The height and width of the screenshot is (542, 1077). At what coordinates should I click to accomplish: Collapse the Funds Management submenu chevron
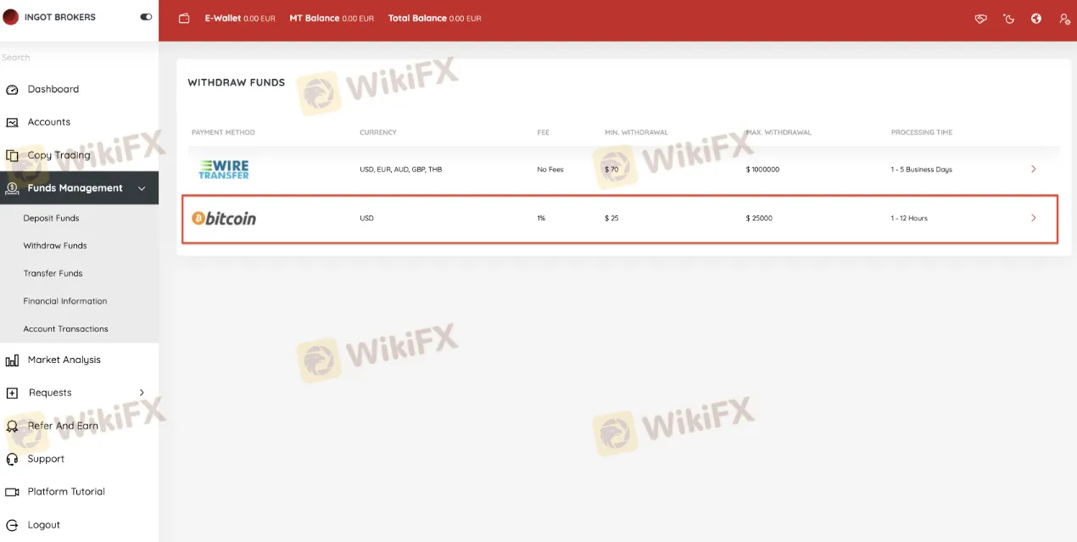coord(142,188)
